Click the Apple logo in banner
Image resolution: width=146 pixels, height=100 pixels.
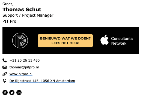pyautogui.click(x=105, y=40)
